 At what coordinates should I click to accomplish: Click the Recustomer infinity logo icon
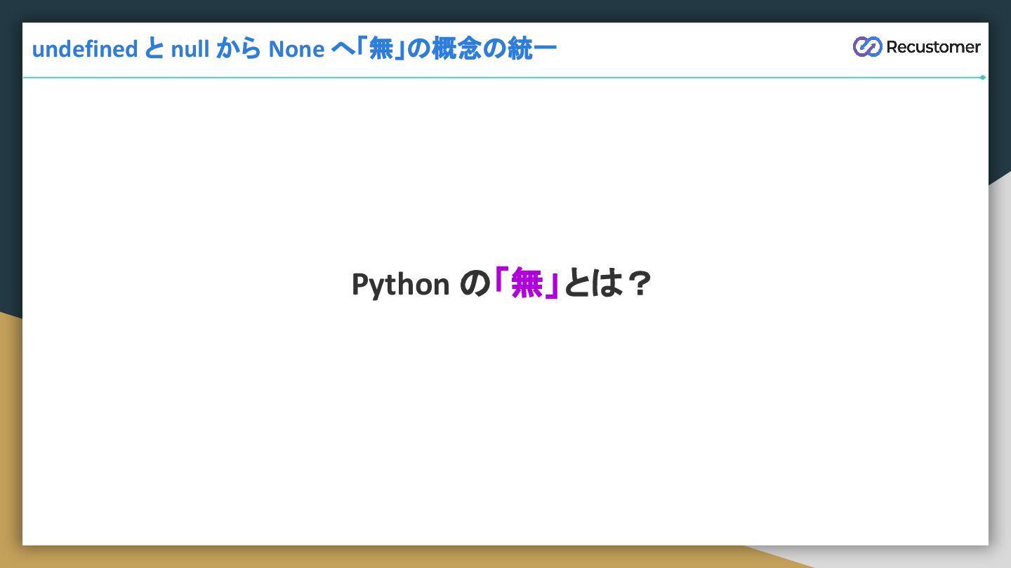pos(867,47)
